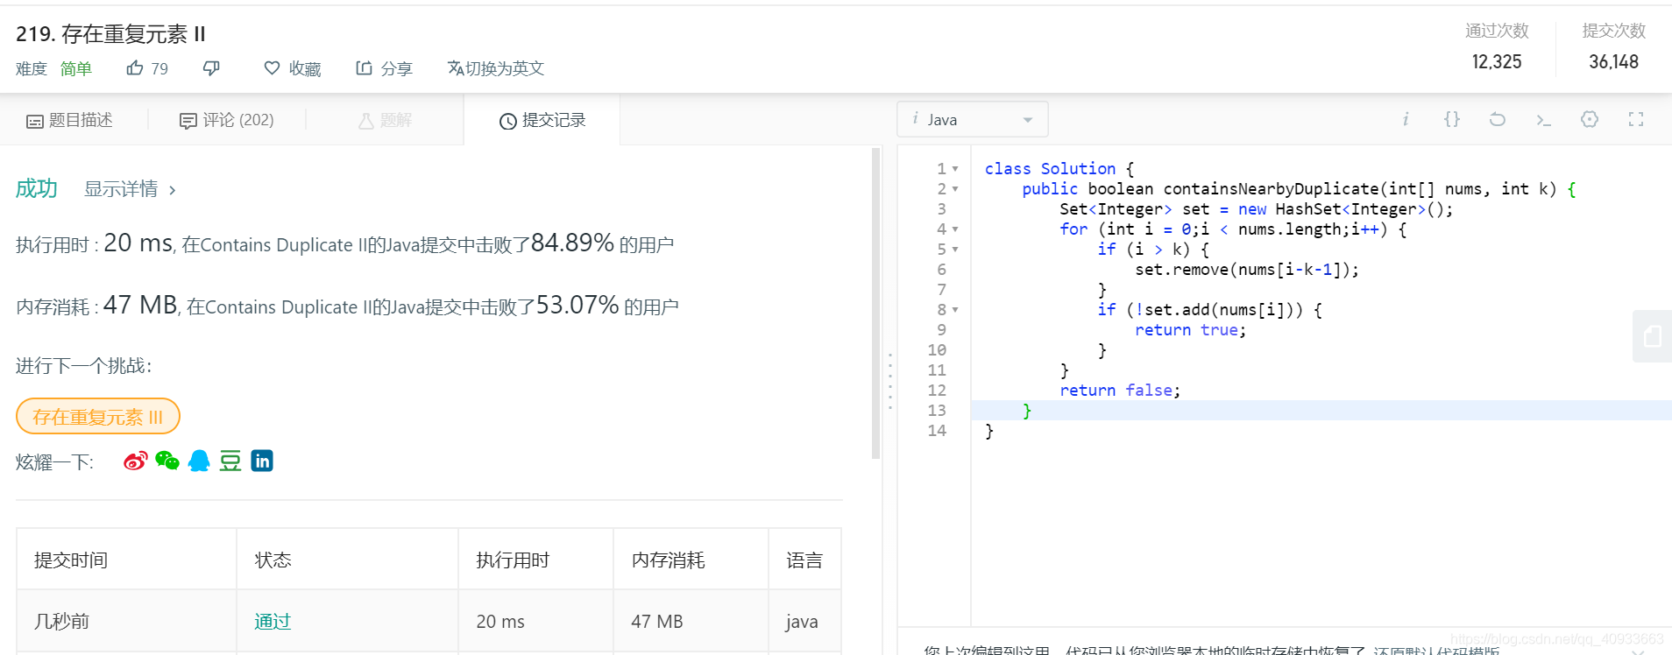Click code line 'return true;'
1672x655 pixels.
click(1190, 330)
